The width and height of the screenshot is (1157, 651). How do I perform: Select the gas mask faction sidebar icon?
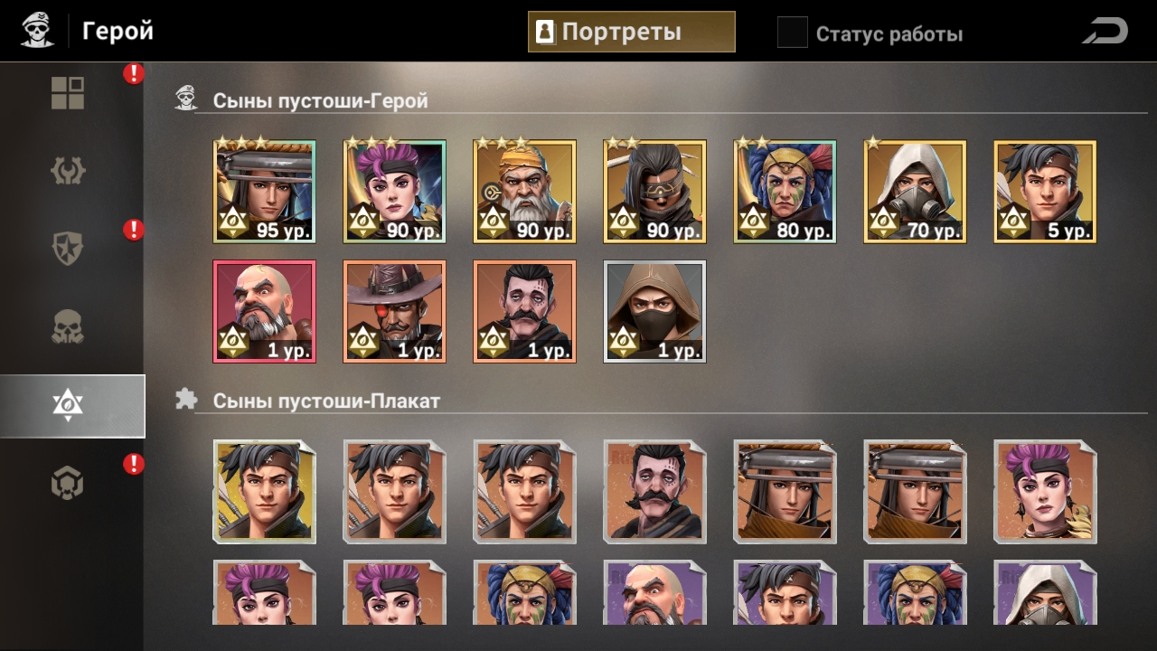[x=68, y=484]
